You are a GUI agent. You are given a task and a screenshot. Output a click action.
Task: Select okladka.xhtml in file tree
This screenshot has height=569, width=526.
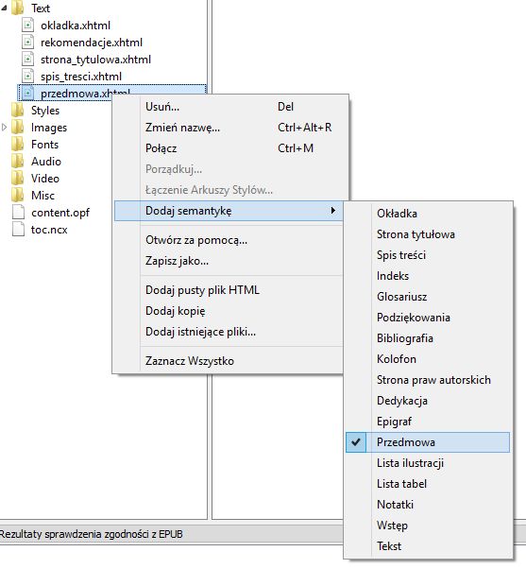pyautogui.click(x=76, y=26)
